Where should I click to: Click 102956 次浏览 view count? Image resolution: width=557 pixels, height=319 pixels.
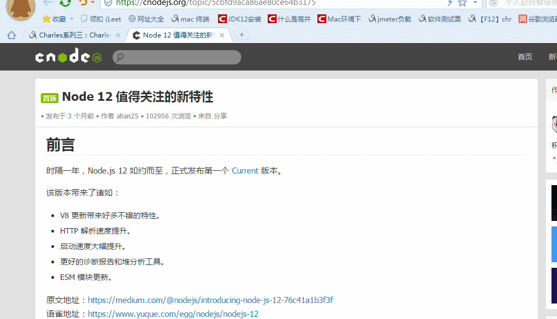click(x=168, y=116)
